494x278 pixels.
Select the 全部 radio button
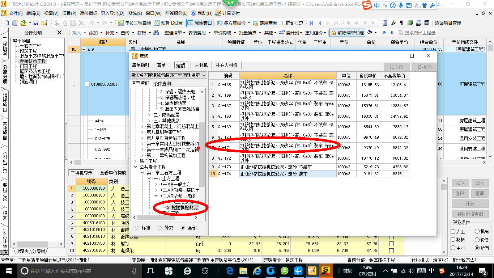point(183,228)
